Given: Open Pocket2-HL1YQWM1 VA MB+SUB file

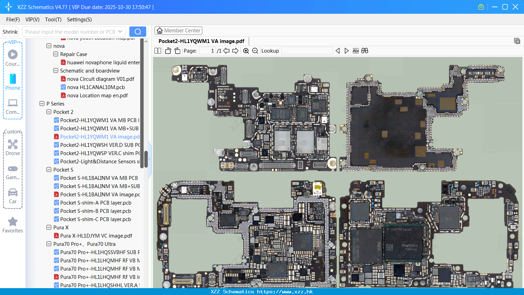Looking at the screenshot, I should (97, 128).
